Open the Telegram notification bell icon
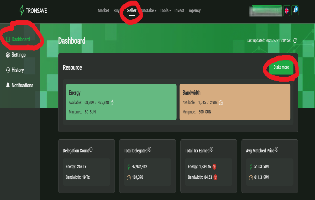This screenshot has width=315, height=200. click(x=295, y=10)
